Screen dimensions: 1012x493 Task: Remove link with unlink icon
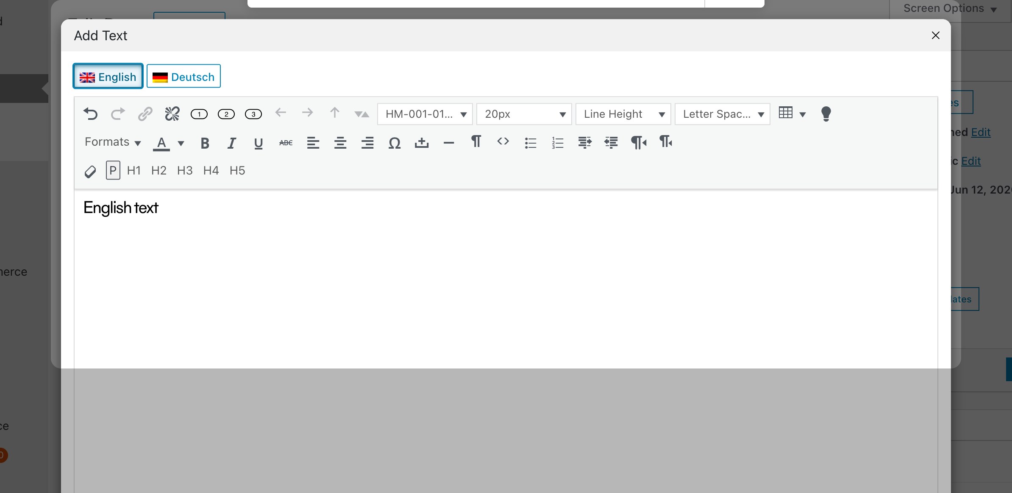(172, 114)
